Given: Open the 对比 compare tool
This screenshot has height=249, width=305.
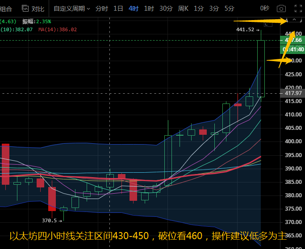Looking at the screenshot, I should pos(33,8).
